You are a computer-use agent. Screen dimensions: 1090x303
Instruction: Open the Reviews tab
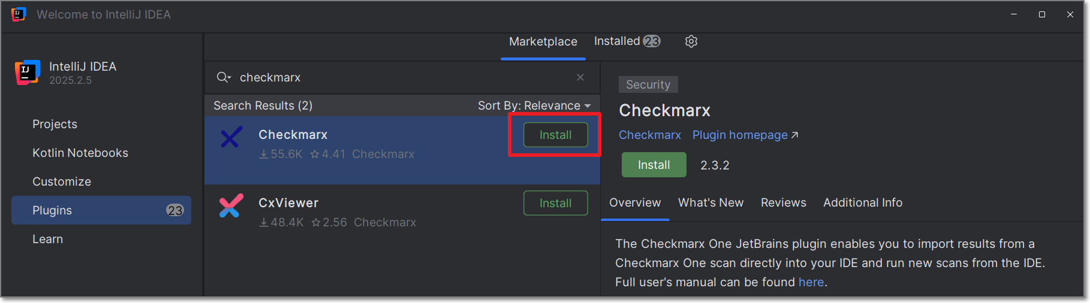783,202
